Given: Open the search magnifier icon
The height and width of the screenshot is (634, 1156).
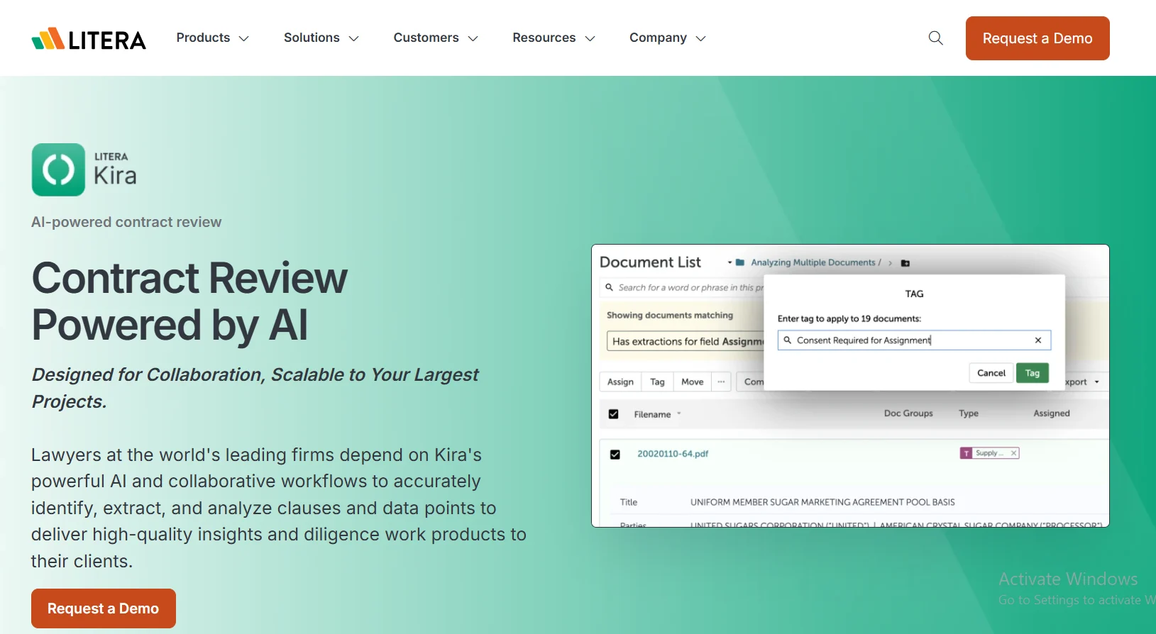Looking at the screenshot, I should 936,38.
